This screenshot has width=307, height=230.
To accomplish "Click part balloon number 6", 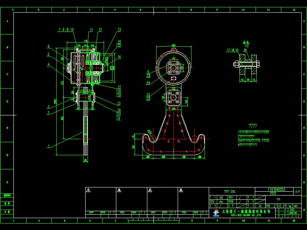I will [x=48, y=46].
